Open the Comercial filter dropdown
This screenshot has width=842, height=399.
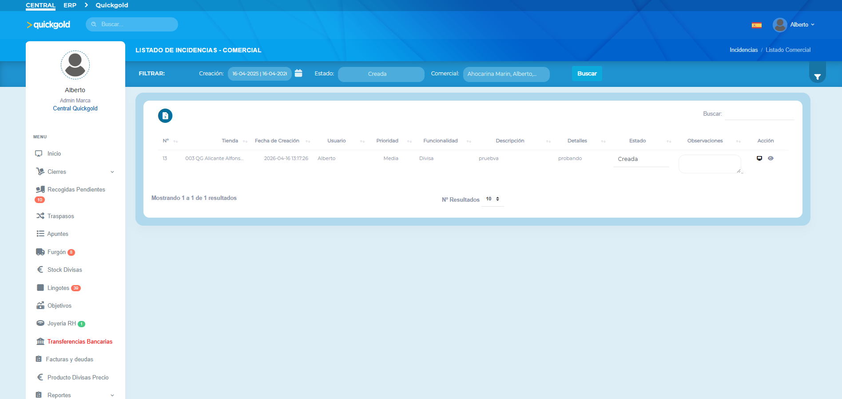(x=506, y=74)
